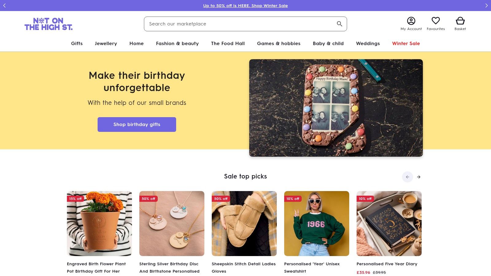Viewport: 491px width, 276px height.
Task: Open the My Account profile icon
Action: pos(411,21)
